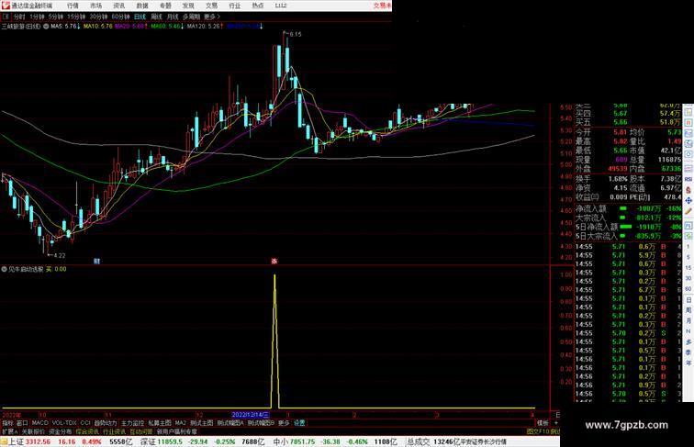Click the topmost right toolbar icon
The height and width of the screenshot is (447, 694).
coord(688,111)
